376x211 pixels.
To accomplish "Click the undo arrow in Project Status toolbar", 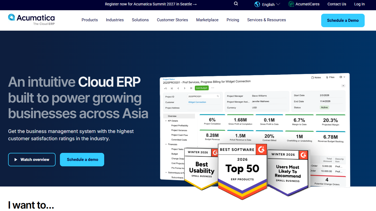I will 165,88.
